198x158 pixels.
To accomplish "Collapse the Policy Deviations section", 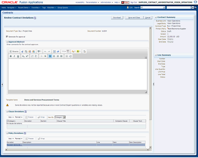I will pos(7,133).
